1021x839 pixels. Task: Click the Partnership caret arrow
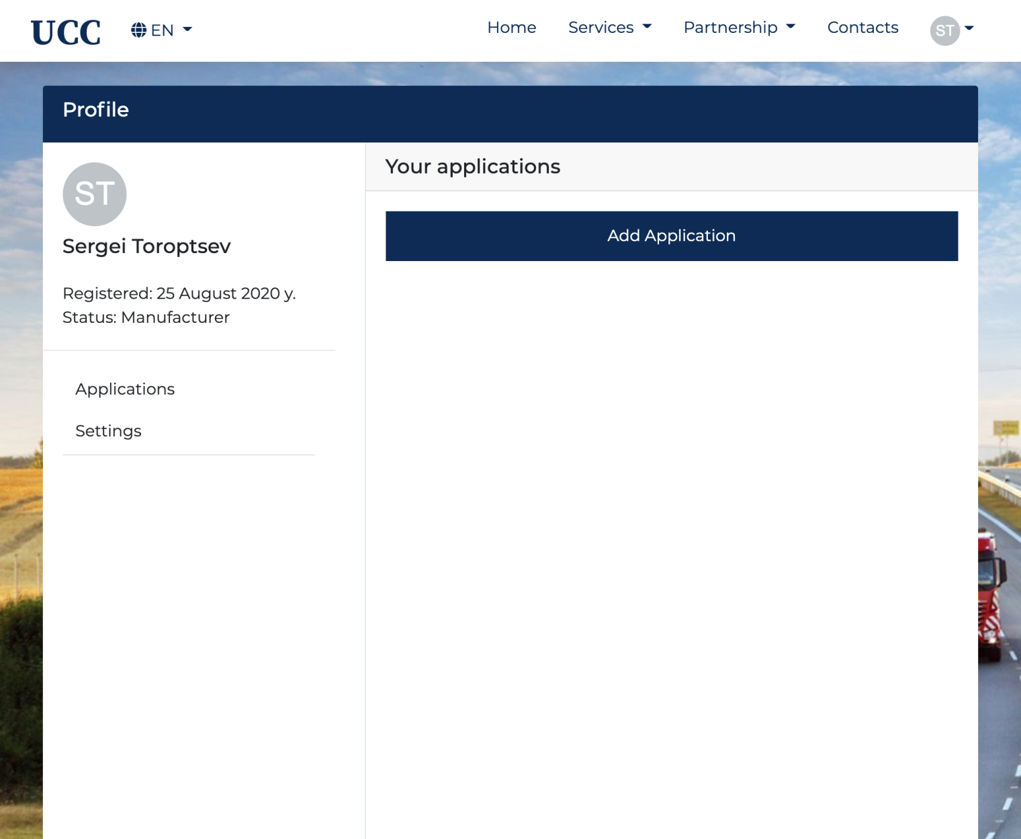click(791, 28)
